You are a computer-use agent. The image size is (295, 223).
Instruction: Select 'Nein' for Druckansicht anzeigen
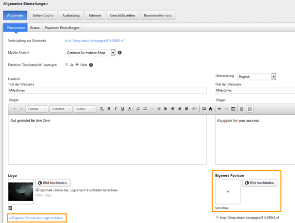77,64
